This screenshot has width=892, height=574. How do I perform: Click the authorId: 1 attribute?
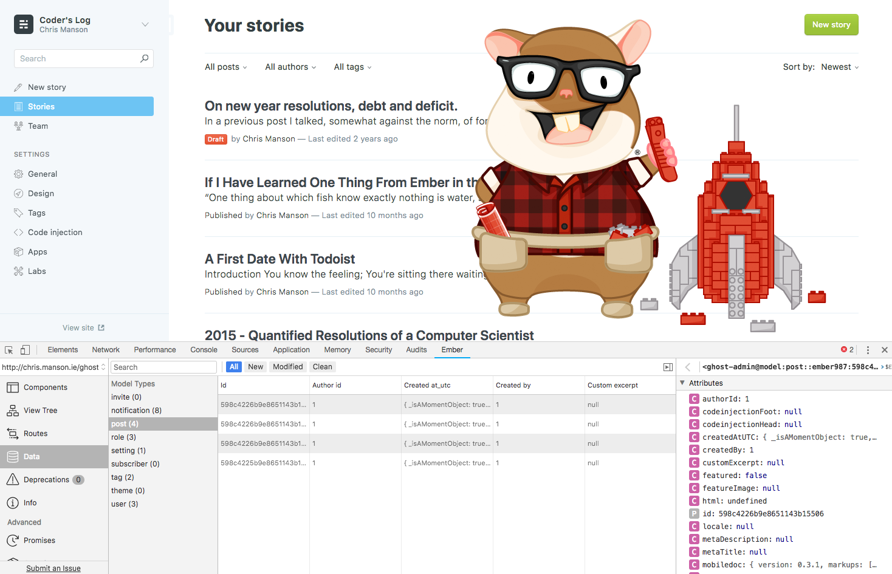point(726,399)
